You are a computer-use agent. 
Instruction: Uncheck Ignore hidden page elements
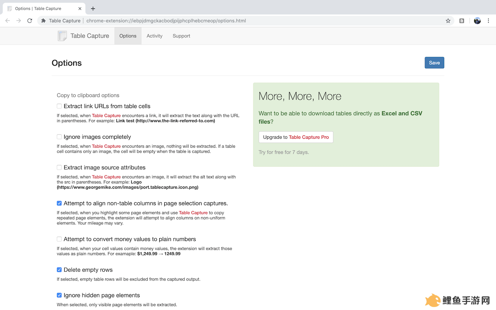(x=59, y=295)
